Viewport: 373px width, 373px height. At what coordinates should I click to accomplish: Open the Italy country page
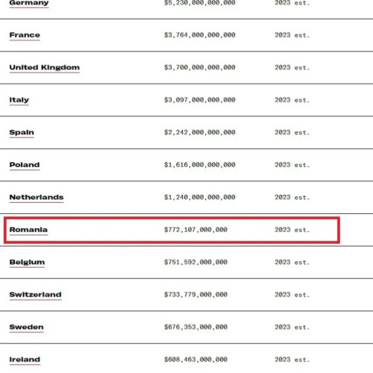click(19, 100)
